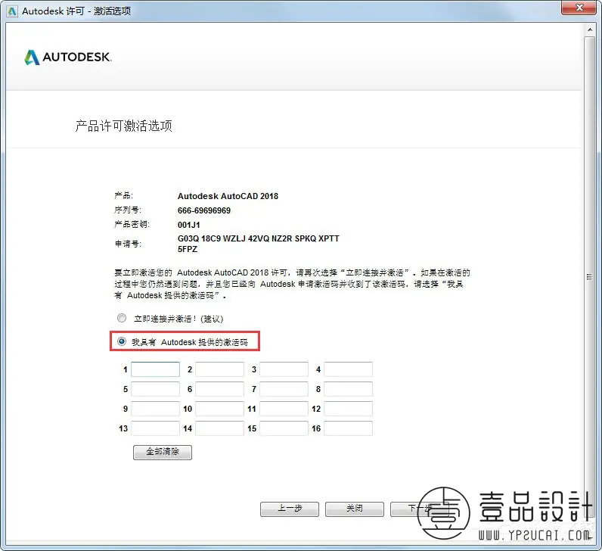602x551 pixels.
Task: Click the request code ending '5FPZ'
Action: click(188, 249)
